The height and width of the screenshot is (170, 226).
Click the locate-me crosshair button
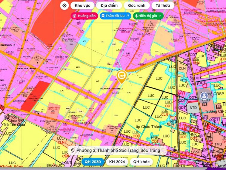point(64,6)
